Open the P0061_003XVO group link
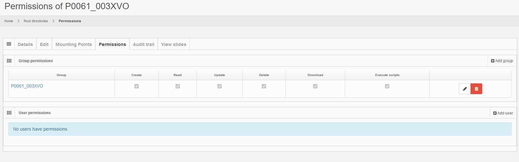The image size is (519, 162). click(27, 86)
